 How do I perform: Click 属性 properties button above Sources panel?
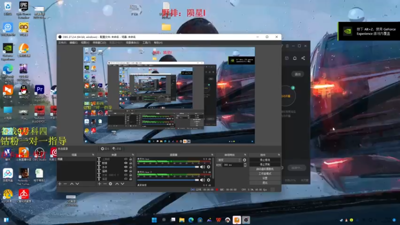[105, 148]
